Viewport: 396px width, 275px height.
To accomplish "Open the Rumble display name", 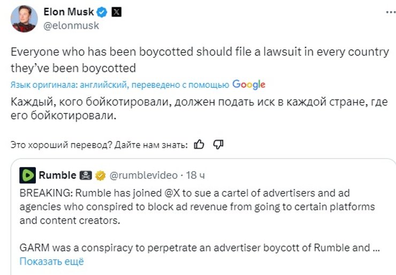I will [57, 175].
